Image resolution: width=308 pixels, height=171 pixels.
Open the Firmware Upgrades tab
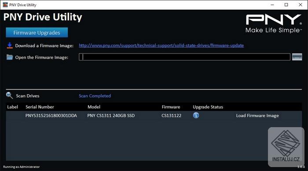[x=37, y=32]
